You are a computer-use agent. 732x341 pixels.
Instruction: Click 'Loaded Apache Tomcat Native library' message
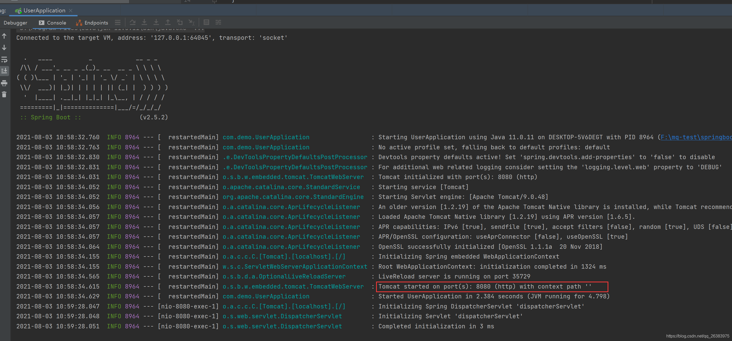point(507,217)
